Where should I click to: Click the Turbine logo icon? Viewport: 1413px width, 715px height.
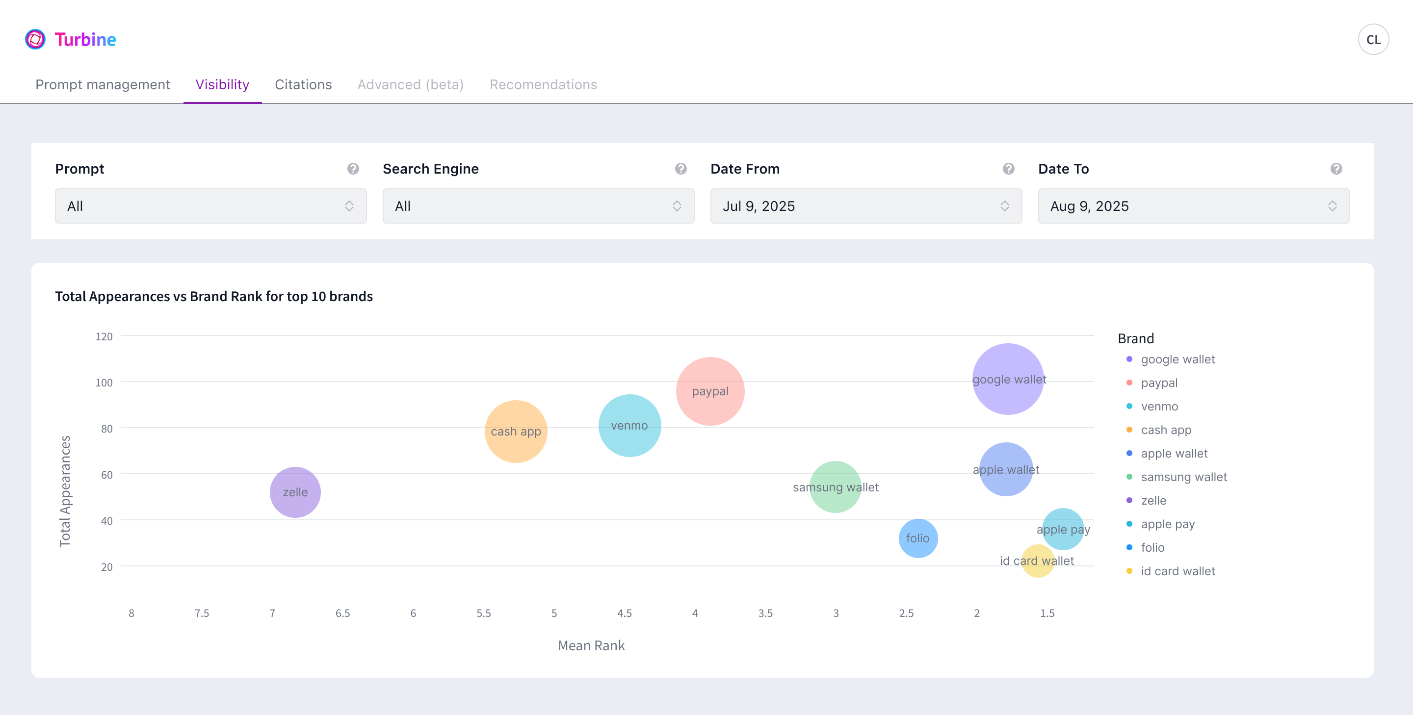(35, 40)
